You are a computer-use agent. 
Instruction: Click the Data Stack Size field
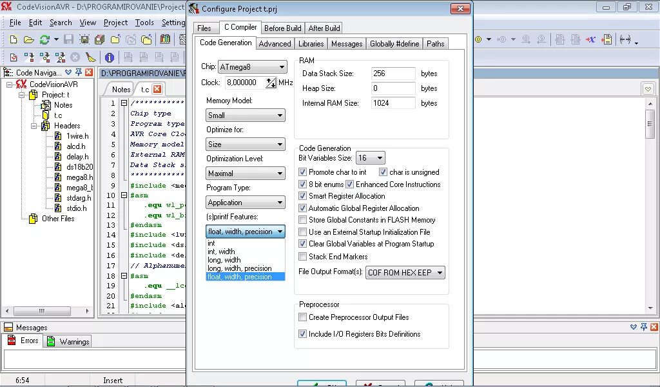(x=393, y=74)
